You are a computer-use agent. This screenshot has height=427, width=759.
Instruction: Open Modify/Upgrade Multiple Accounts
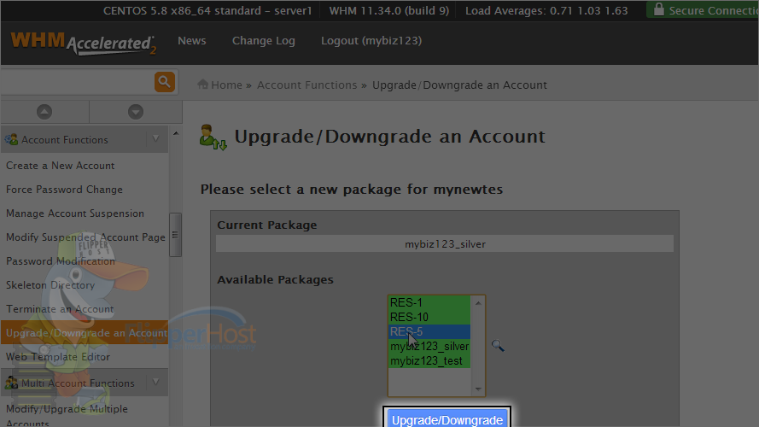tap(67, 415)
